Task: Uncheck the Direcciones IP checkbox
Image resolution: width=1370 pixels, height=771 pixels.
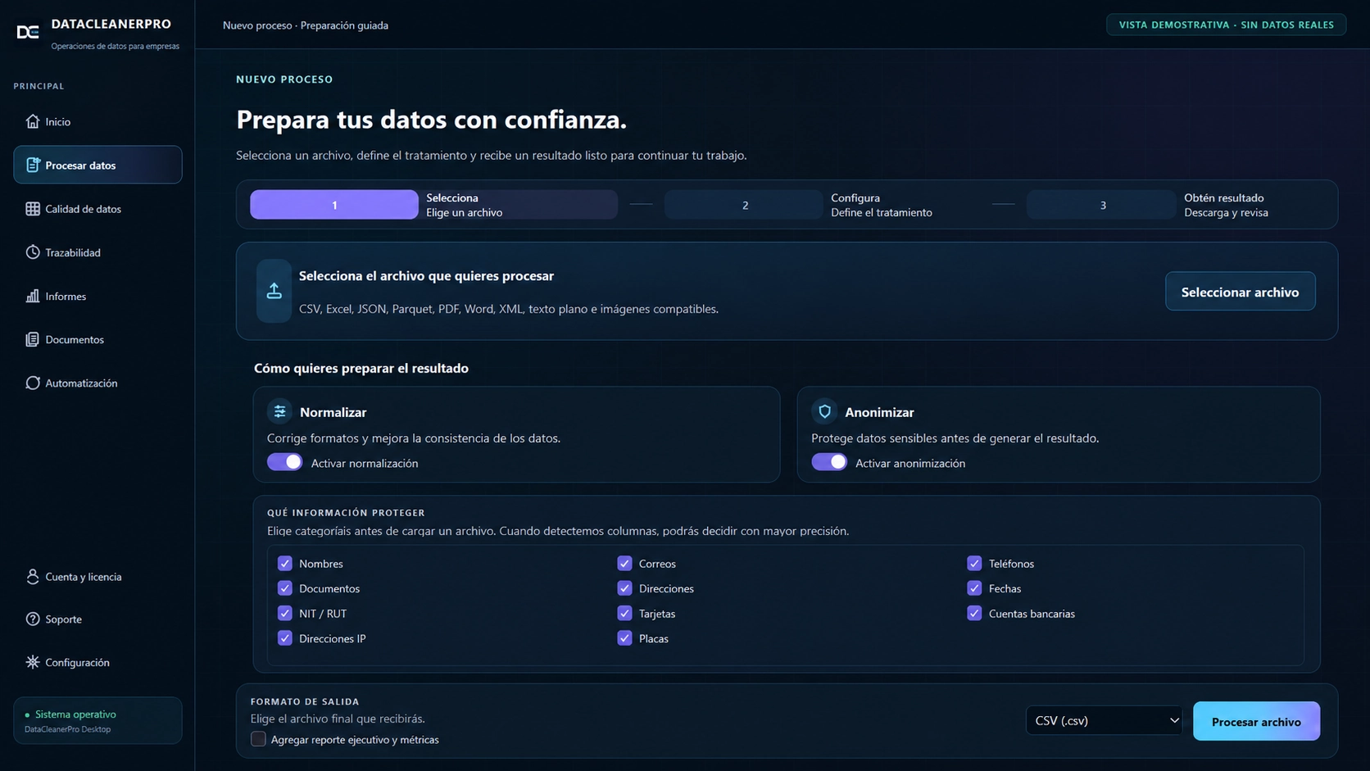Action: pyautogui.click(x=285, y=638)
